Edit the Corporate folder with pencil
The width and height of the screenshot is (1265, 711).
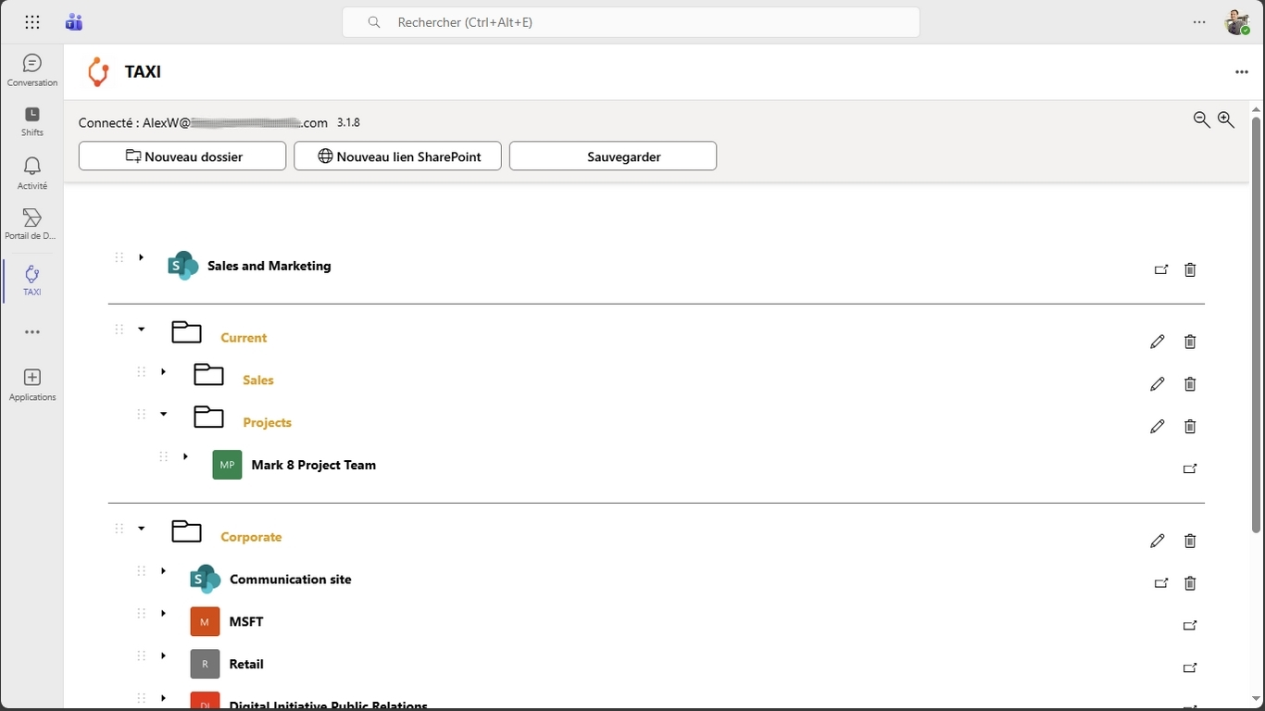[1157, 541]
